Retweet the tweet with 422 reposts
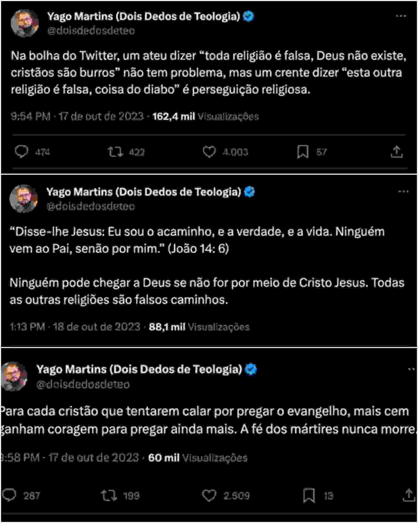The height and width of the screenshot is (523, 418). pyautogui.click(x=115, y=152)
